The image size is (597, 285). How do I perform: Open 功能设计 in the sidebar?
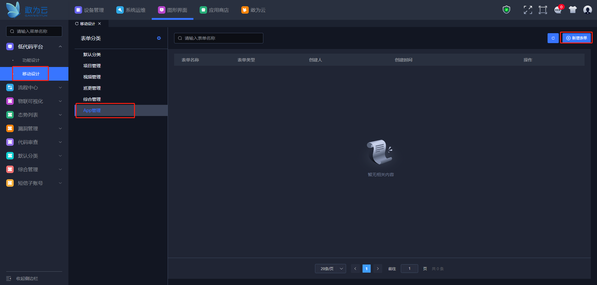point(34,60)
